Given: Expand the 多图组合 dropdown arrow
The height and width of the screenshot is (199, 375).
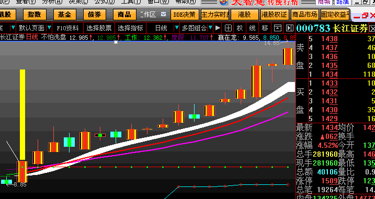Looking at the screenshot, I should coord(210,28).
